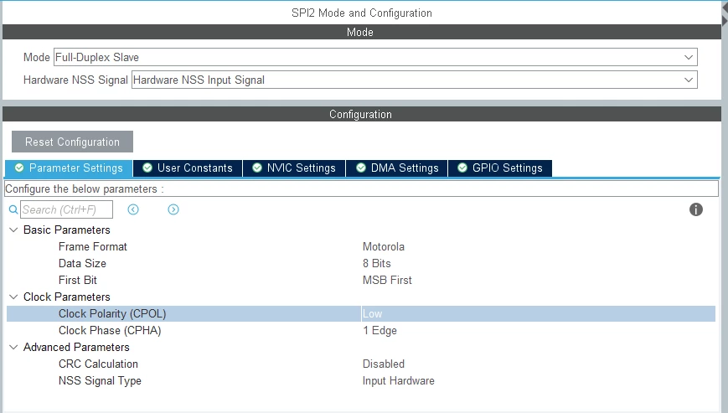Click the next search result arrow icon

(173, 209)
